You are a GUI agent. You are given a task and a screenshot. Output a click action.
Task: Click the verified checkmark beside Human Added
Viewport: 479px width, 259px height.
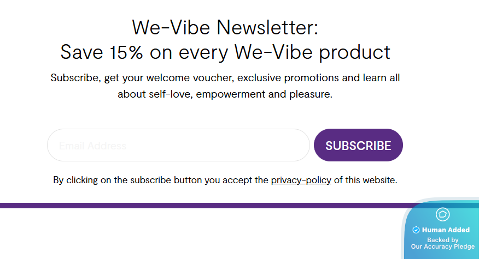pyautogui.click(x=416, y=230)
